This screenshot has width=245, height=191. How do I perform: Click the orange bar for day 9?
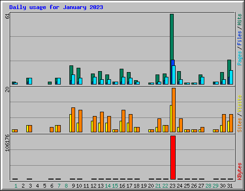73,120
